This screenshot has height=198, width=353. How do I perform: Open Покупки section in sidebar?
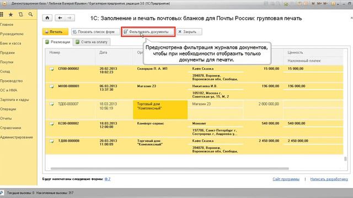tap(7, 62)
